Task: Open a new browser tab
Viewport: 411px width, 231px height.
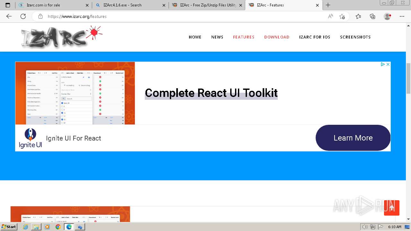Action: (x=328, y=5)
